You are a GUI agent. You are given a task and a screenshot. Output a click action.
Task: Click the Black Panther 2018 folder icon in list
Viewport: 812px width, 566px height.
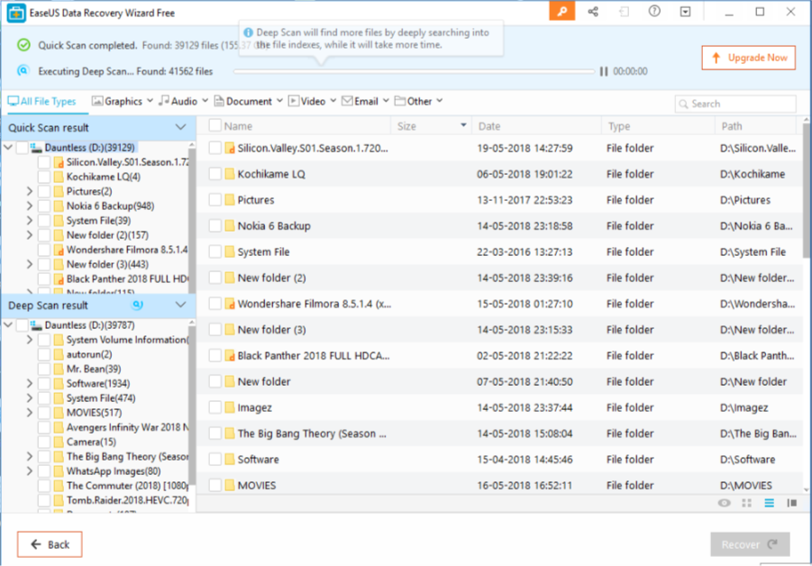(x=230, y=356)
